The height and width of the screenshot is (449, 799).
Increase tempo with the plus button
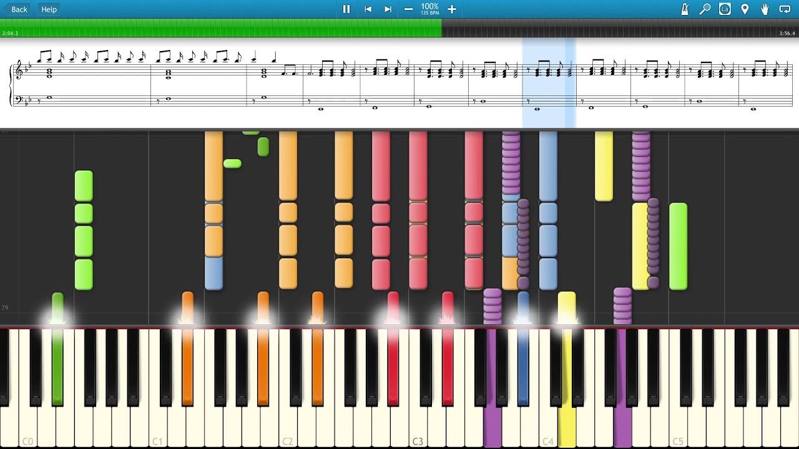452,9
